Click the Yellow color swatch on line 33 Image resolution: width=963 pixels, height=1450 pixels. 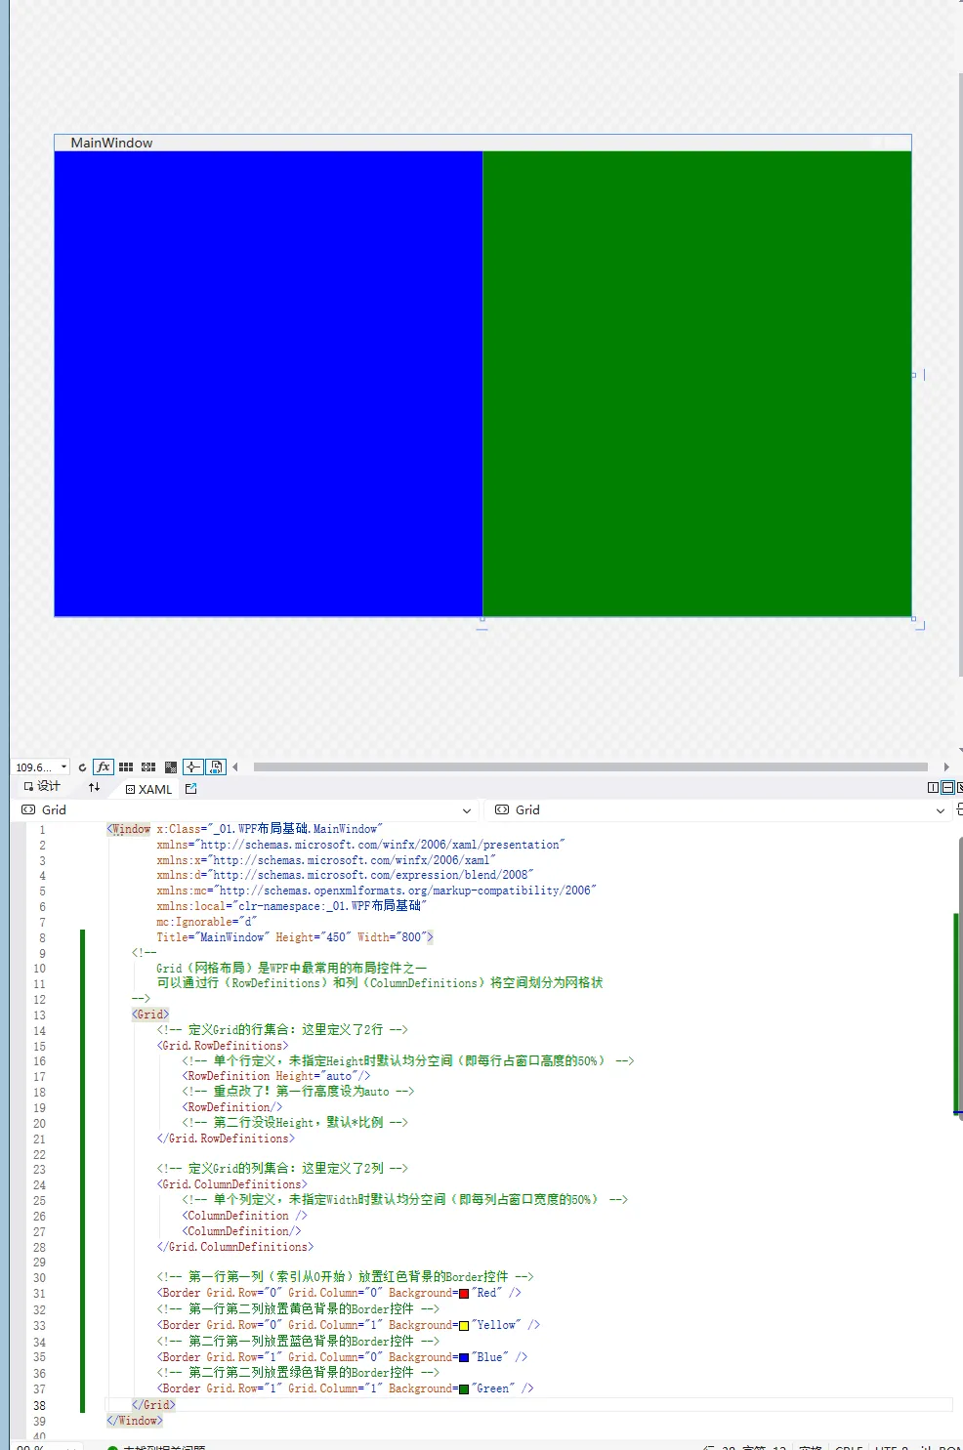click(464, 1326)
